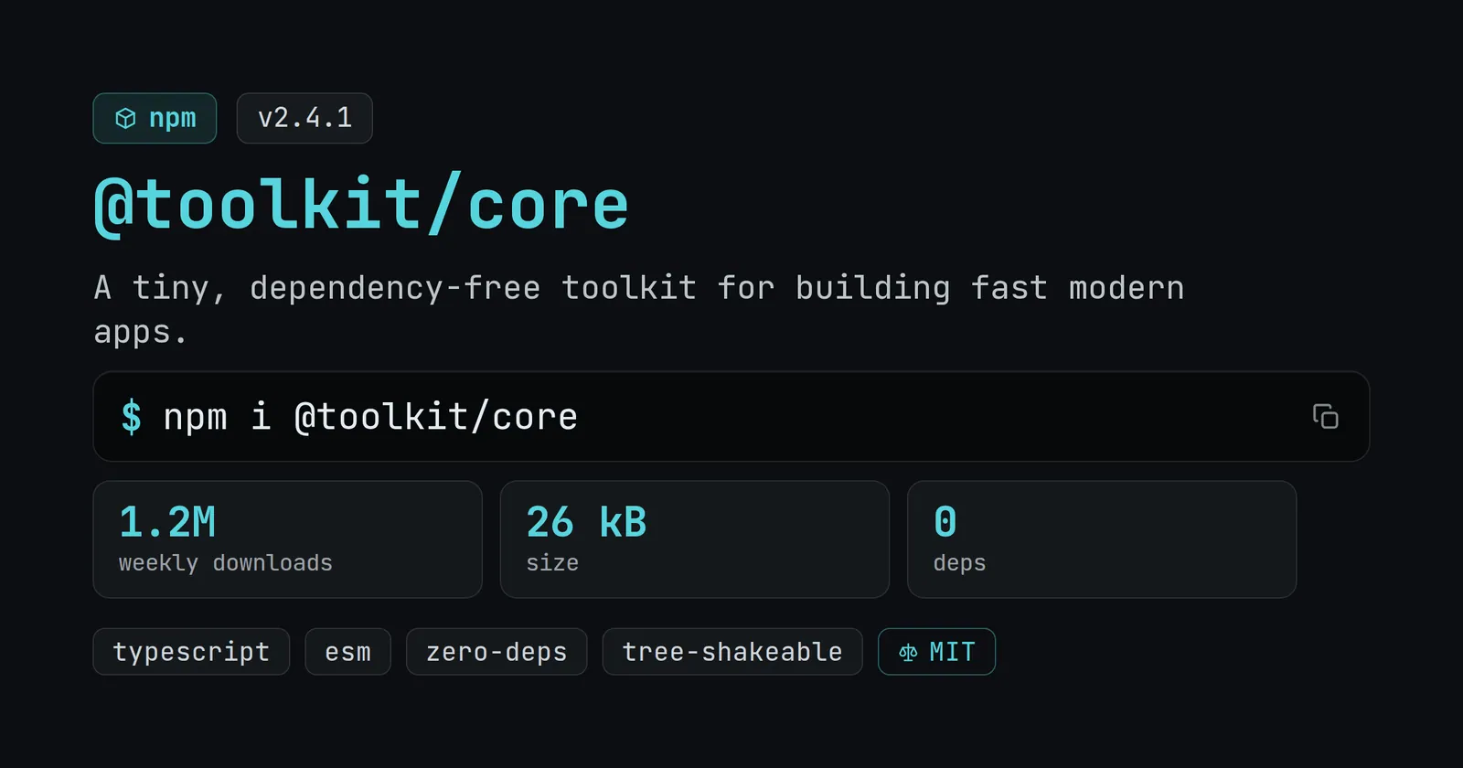Open the 0 deps stat card
Viewport: 1463px width, 768px height.
(x=1102, y=539)
